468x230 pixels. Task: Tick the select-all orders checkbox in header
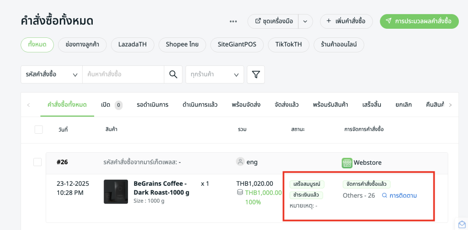click(x=39, y=130)
